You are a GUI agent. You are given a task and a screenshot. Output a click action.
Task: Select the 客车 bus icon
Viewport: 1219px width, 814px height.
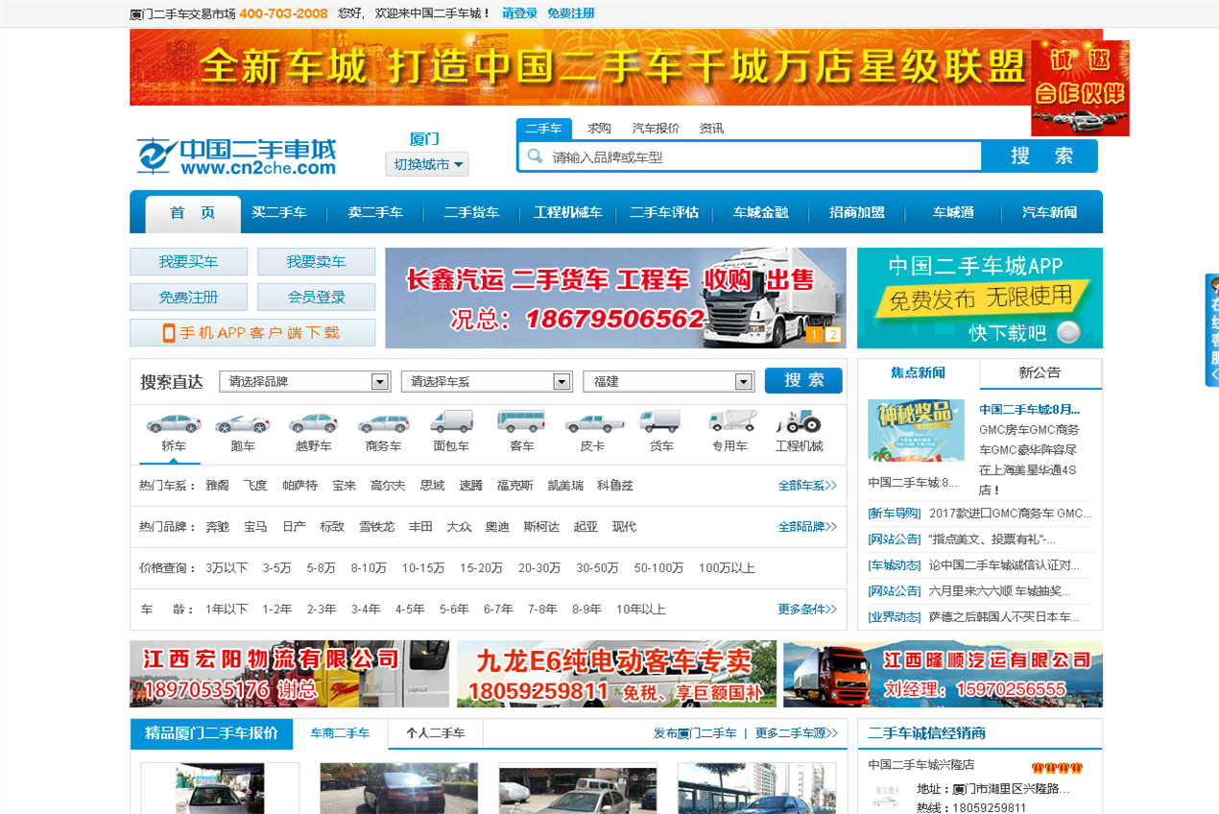[521, 421]
